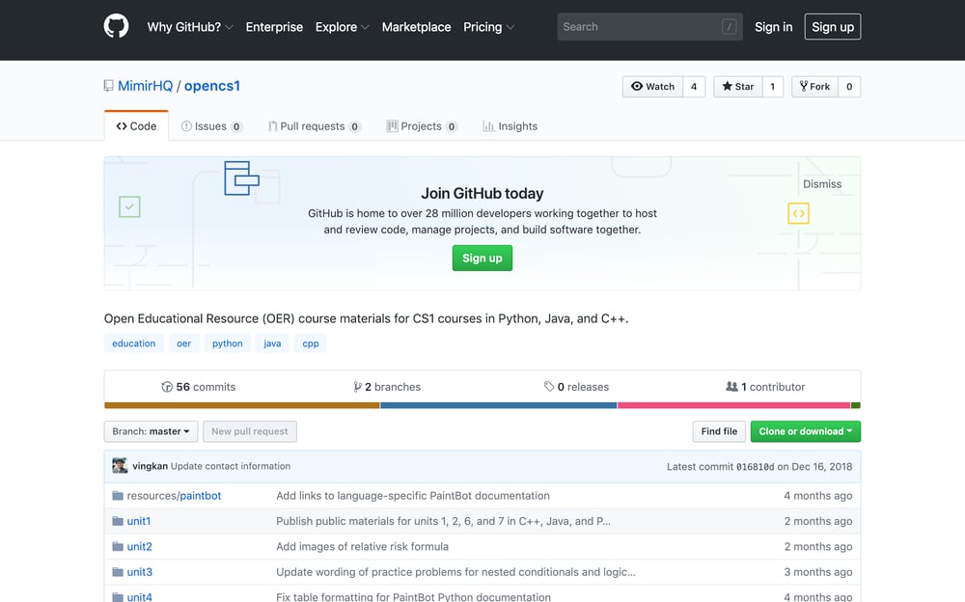
Task: Click the commits history clock icon
Action: 167,387
